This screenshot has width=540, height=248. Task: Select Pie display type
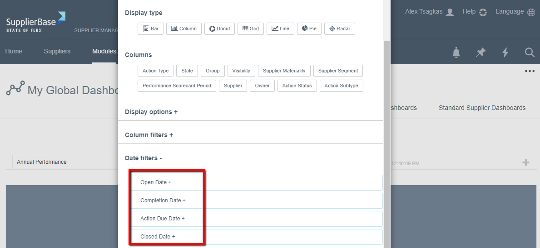pyautogui.click(x=309, y=29)
